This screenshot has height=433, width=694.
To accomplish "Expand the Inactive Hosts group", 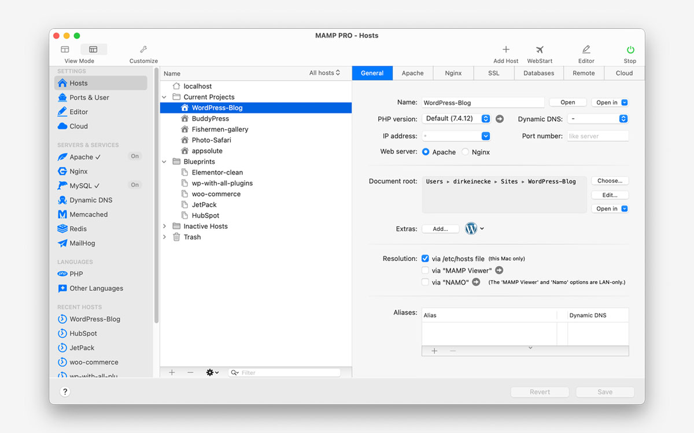I will pyautogui.click(x=164, y=226).
